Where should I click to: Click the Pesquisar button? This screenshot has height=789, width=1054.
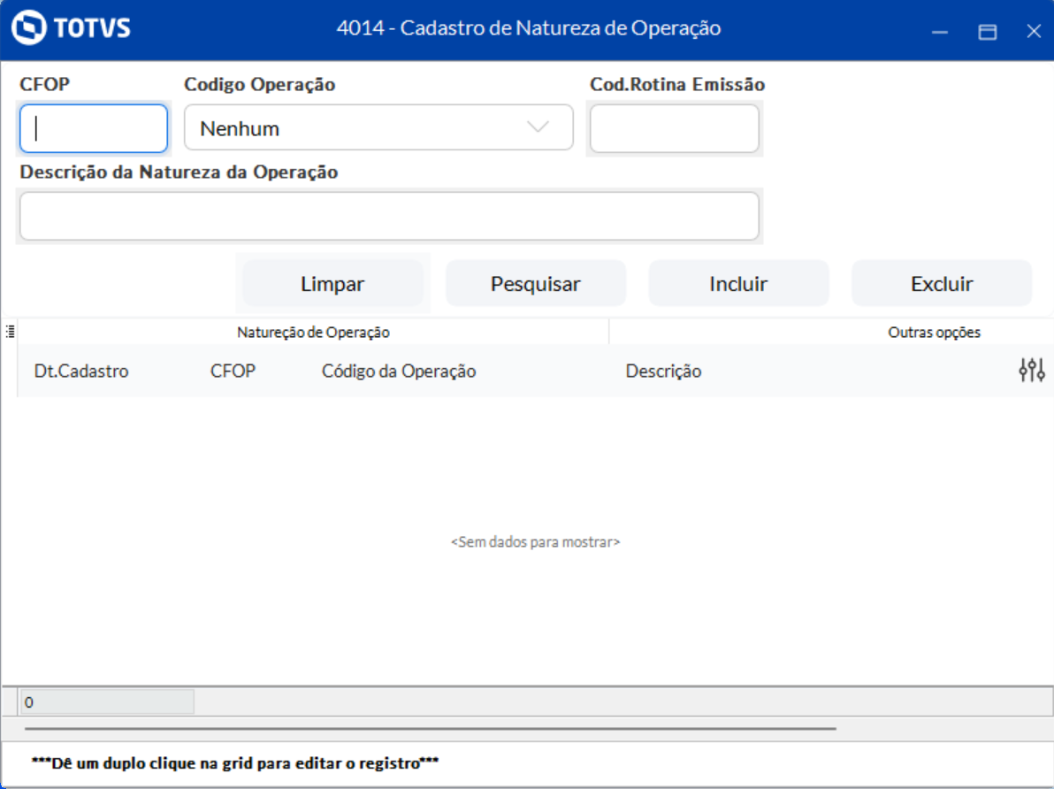pyautogui.click(x=535, y=284)
